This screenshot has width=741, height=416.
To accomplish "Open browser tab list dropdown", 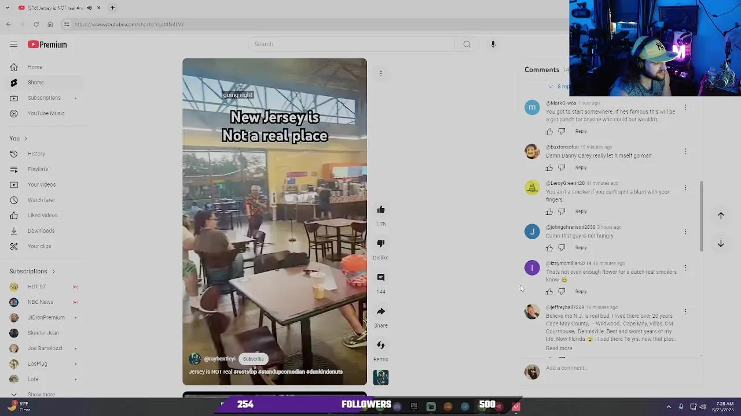I will point(8,8).
